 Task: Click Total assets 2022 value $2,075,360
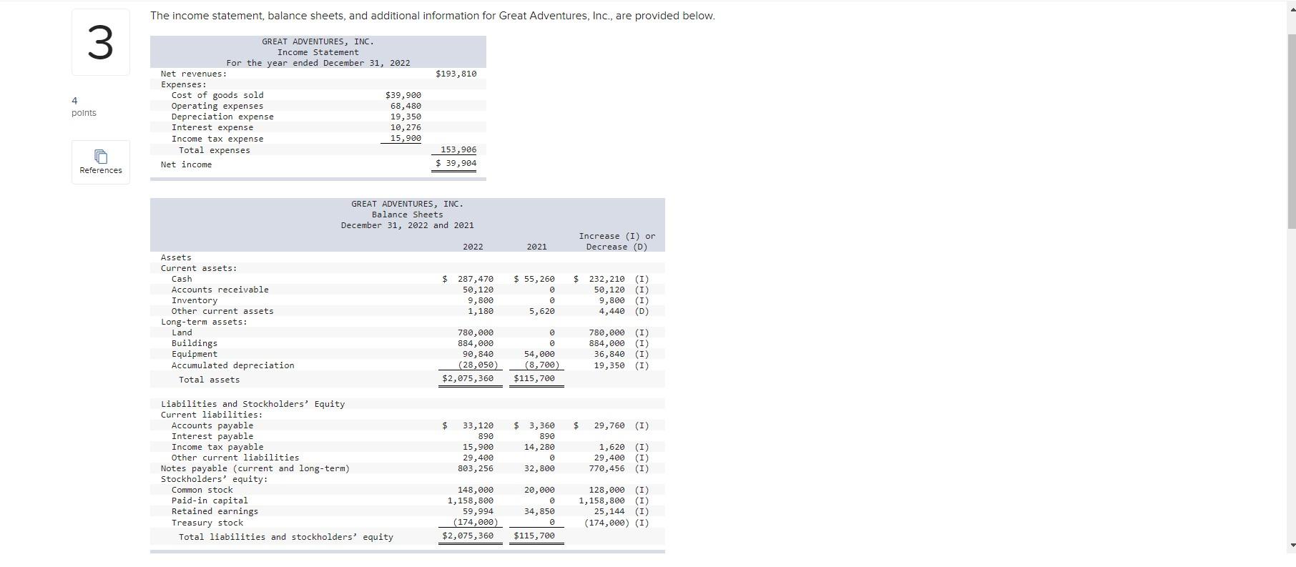pos(468,378)
